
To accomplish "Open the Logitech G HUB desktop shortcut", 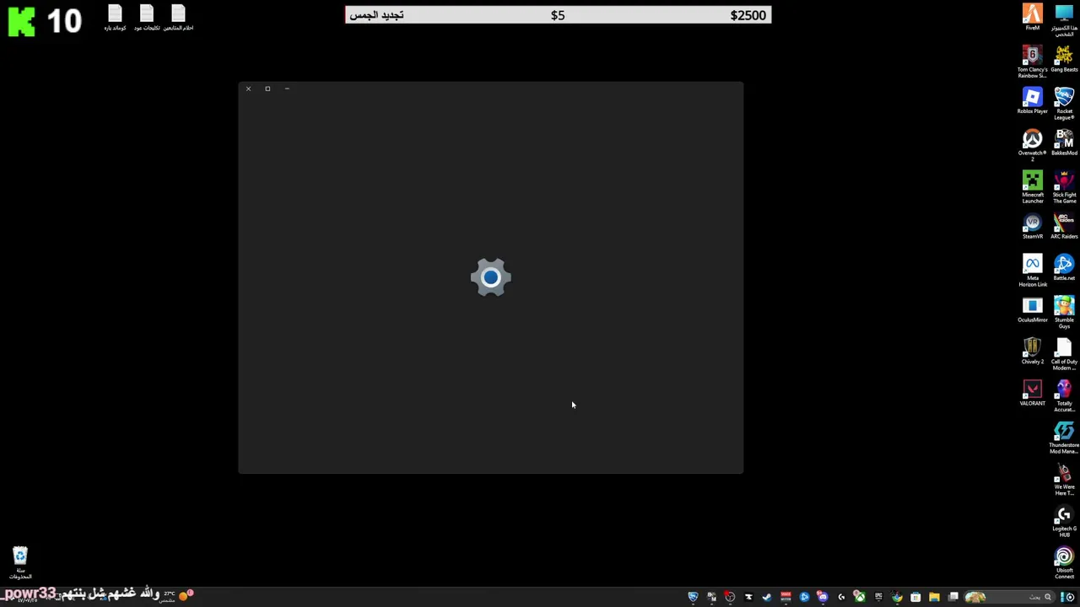I will (1064, 521).
